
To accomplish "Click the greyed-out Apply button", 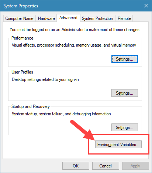I will point(135,166).
